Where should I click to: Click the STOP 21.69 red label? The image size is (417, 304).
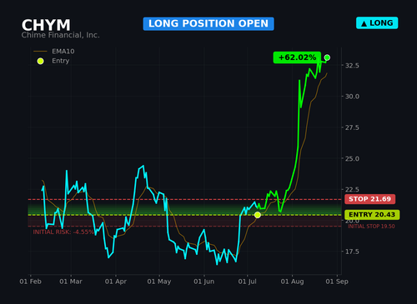[x=369, y=199]
